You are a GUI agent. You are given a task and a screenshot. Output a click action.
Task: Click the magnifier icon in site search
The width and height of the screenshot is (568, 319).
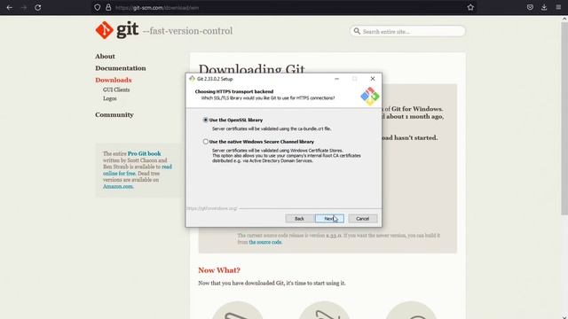[357, 31]
